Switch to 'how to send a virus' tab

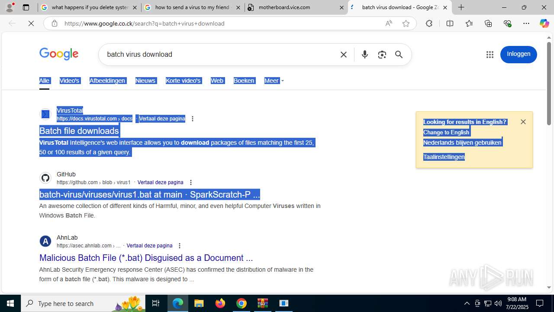click(193, 7)
